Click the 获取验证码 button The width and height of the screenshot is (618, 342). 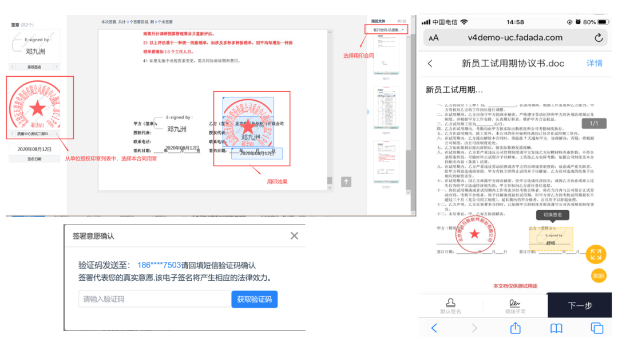(x=254, y=299)
